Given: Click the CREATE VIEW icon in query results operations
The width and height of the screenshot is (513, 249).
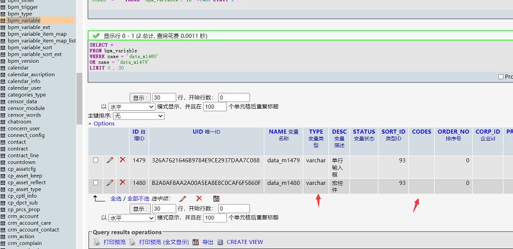Looking at the screenshot, I should pyautogui.click(x=220, y=242).
